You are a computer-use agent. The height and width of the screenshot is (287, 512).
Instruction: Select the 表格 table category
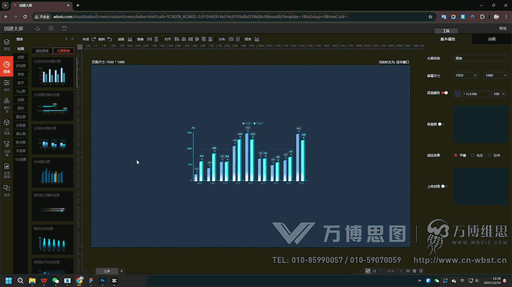click(x=21, y=74)
